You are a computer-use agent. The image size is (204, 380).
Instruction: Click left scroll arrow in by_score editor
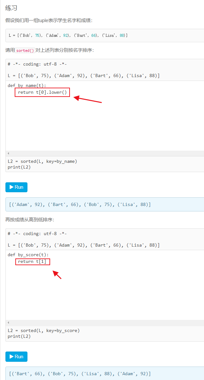point(8,323)
